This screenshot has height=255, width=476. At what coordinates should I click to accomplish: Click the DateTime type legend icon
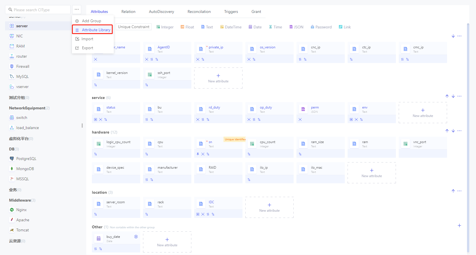222,27
